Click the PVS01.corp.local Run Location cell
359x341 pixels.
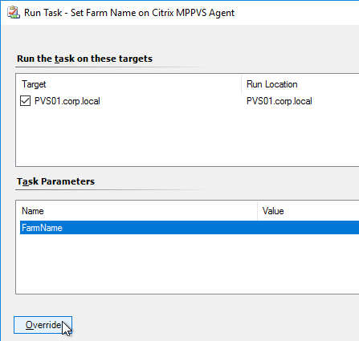tap(279, 101)
